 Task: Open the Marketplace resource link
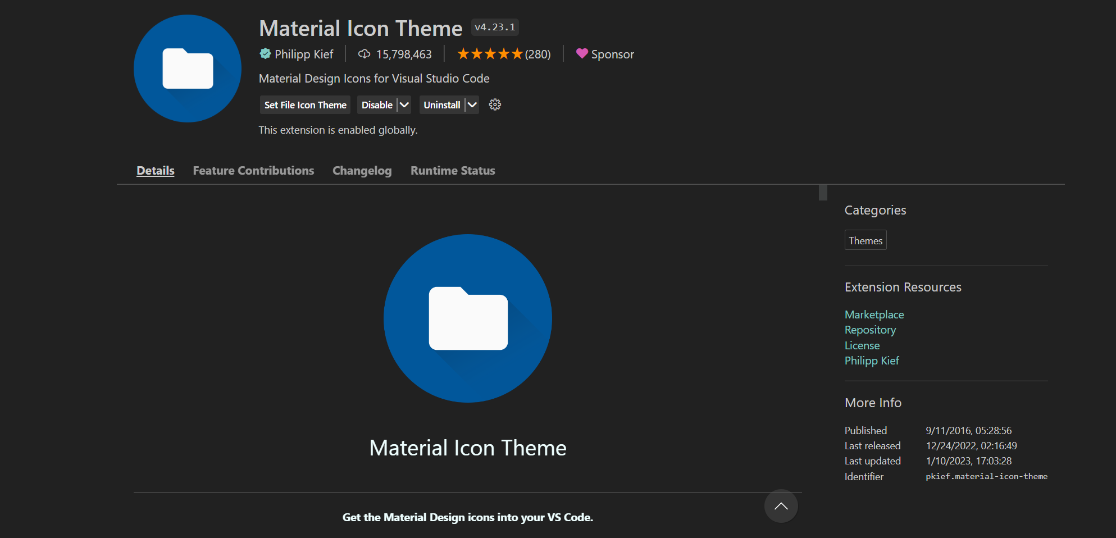pos(874,314)
